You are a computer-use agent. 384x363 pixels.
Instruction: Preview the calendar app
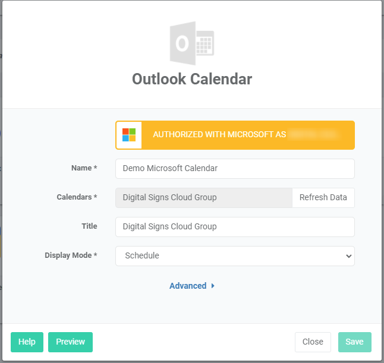tap(70, 342)
